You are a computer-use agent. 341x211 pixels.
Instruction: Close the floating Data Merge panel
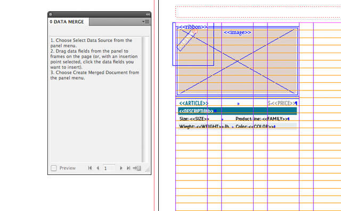coord(51,14)
